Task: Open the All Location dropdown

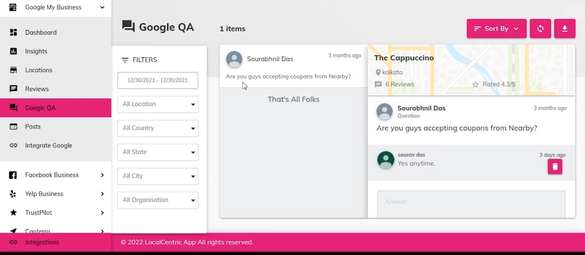Action: tap(158, 104)
